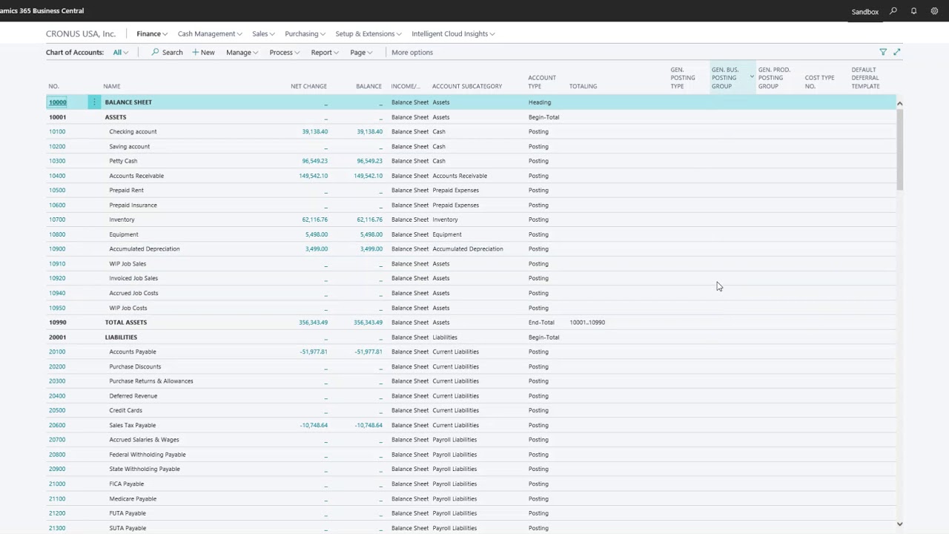Image resolution: width=949 pixels, height=534 pixels.
Task: Sort by the Name column header
Action: [111, 86]
